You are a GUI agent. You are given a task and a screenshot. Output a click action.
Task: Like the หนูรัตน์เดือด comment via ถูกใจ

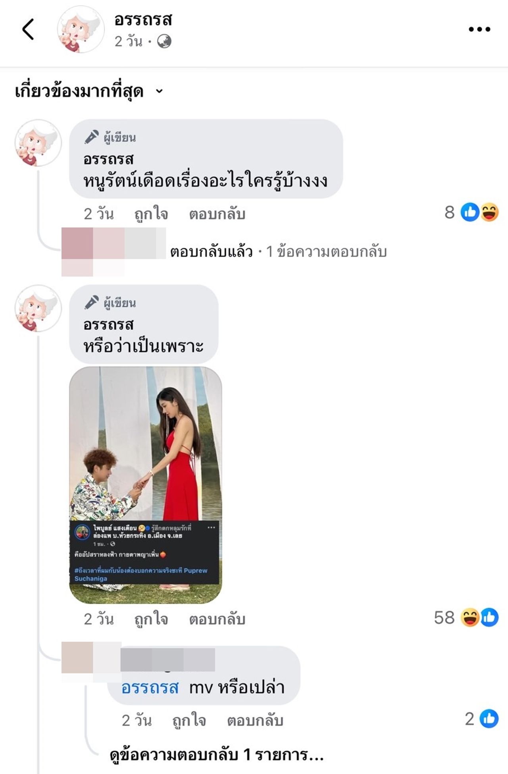point(151,214)
